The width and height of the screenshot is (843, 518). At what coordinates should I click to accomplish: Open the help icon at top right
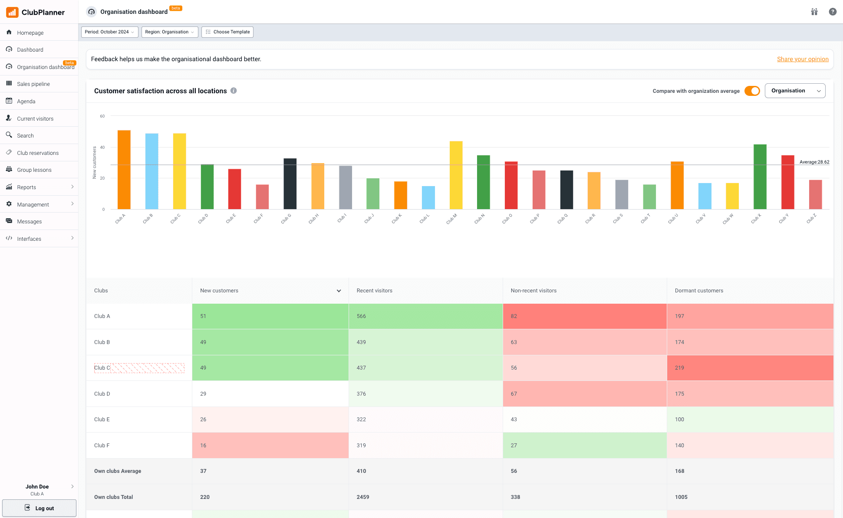pos(833,12)
